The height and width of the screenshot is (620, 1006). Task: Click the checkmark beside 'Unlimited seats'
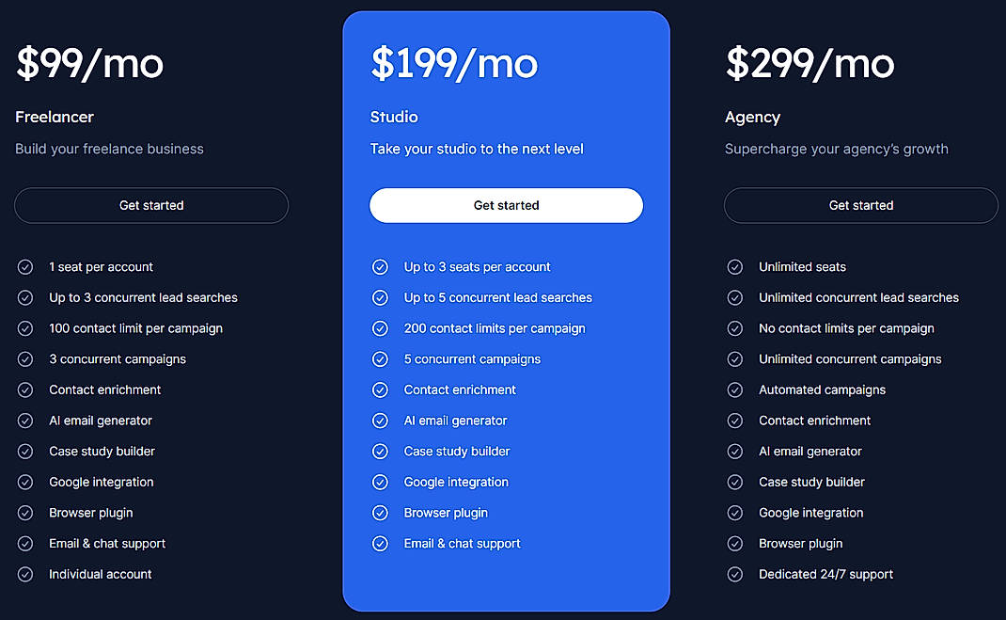(734, 266)
